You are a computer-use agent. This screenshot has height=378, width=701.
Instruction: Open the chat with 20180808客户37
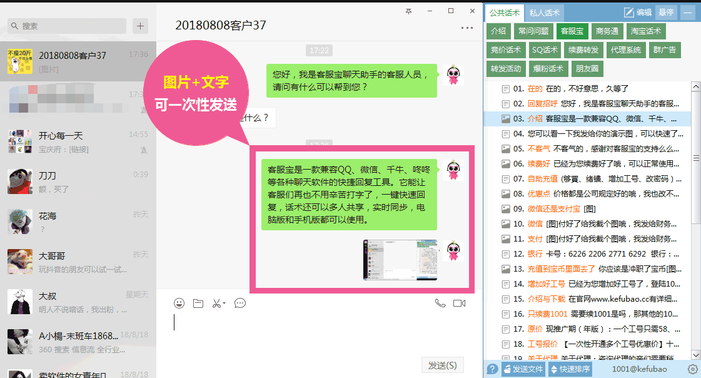coord(78,61)
